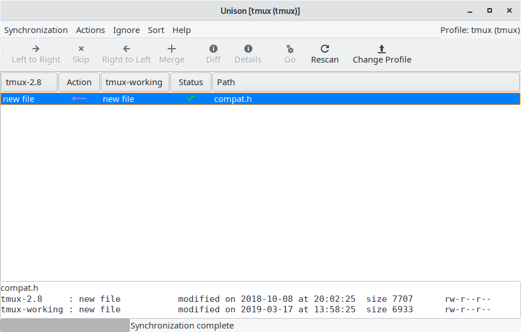Click the Status column header
Screen dimensions: 521x332
pos(191,82)
